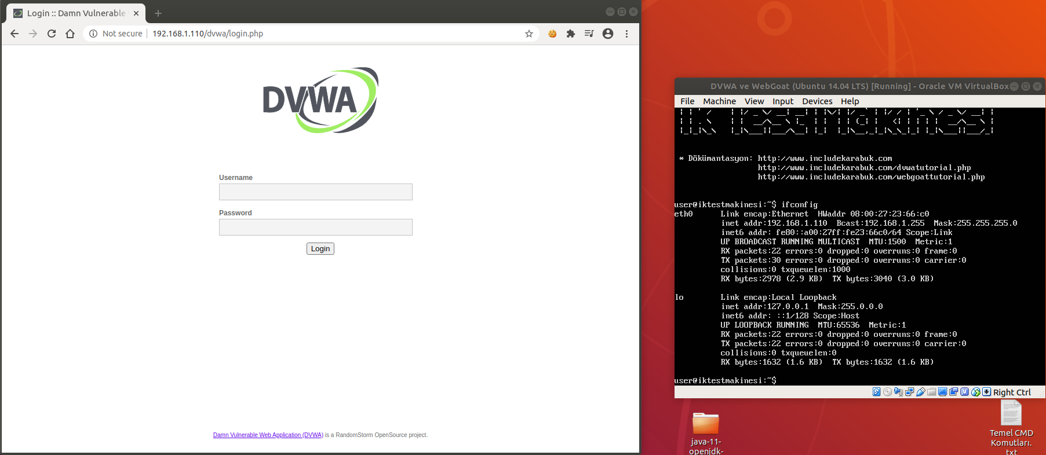The image size is (1046, 455).
Task: Close the Login :: Damn Vulnerable tab
Action: point(136,13)
